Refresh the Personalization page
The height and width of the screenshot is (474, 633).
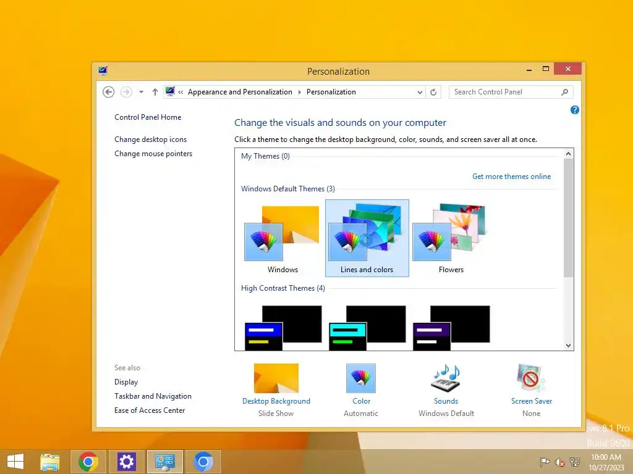coord(433,92)
